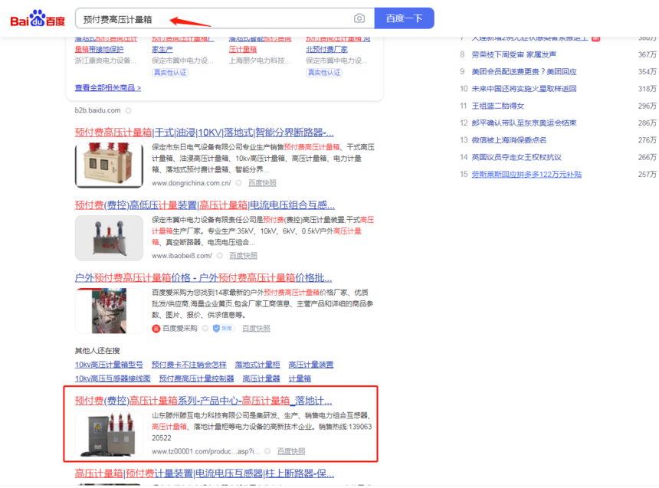
Task: Search related term 高压计量装置
Action: pyautogui.click(x=311, y=365)
